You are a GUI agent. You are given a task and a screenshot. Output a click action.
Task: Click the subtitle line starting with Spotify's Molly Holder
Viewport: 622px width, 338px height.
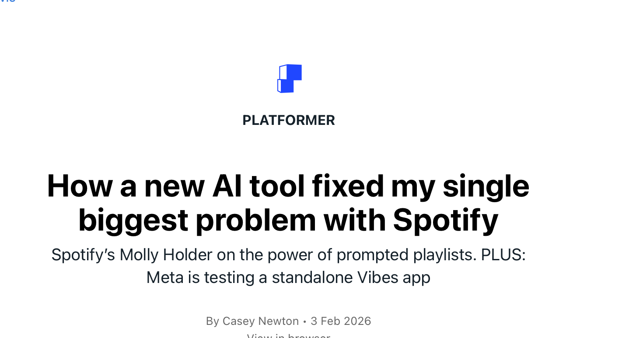(x=288, y=255)
